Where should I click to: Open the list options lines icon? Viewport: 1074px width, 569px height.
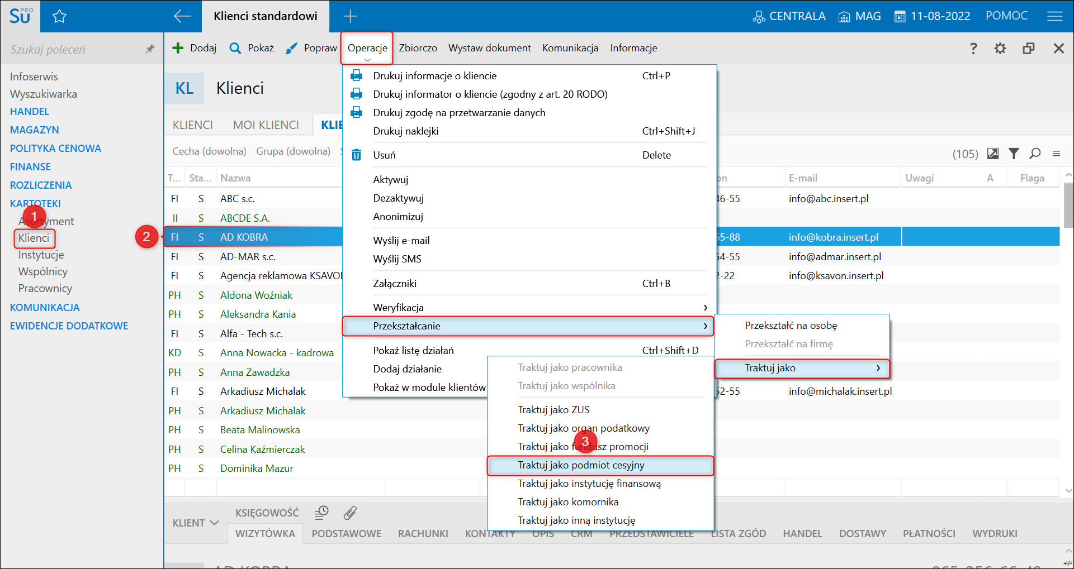click(x=1056, y=154)
